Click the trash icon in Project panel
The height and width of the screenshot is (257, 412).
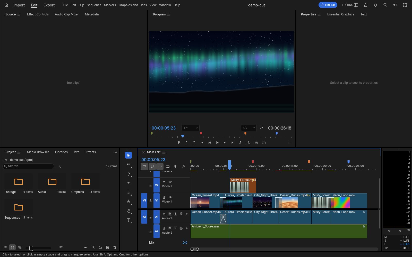click(x=115, y=247)
